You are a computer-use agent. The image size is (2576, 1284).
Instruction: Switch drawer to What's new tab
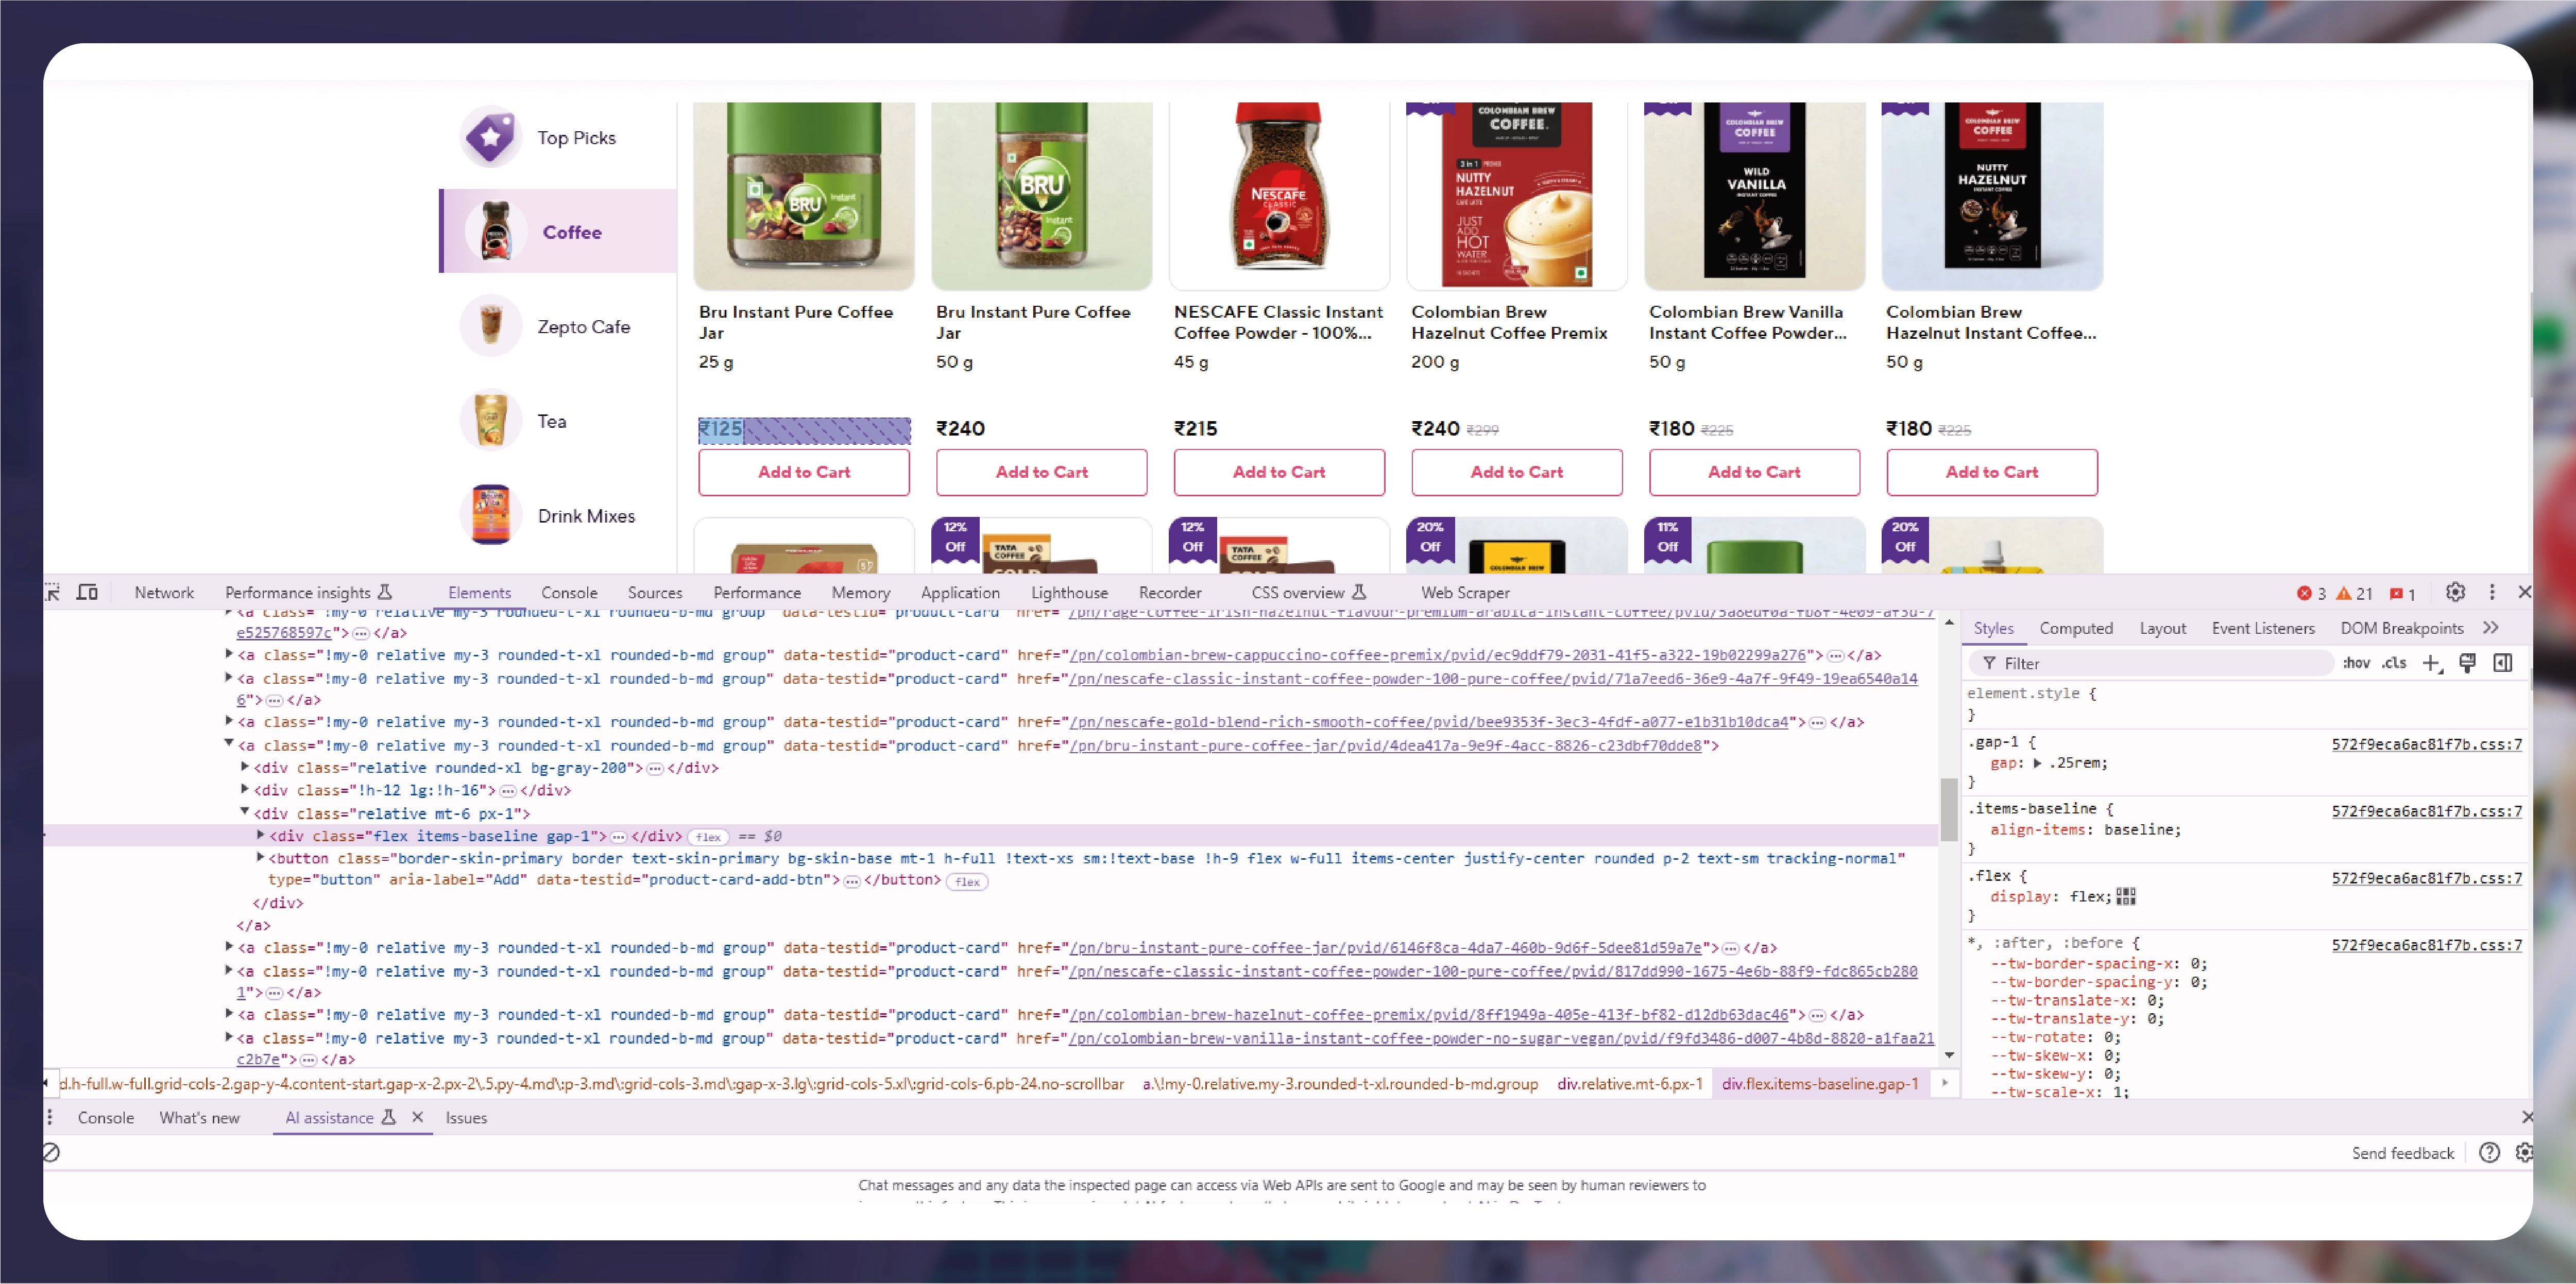[199, 1118]
